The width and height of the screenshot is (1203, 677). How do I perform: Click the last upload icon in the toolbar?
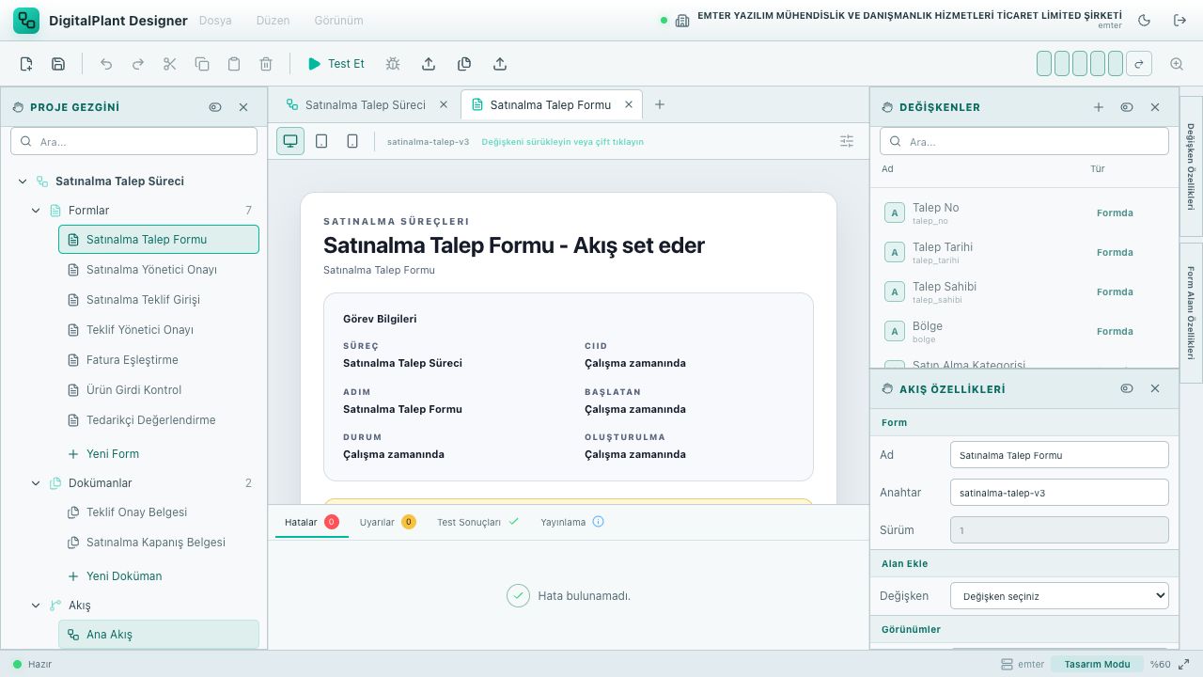500,64
